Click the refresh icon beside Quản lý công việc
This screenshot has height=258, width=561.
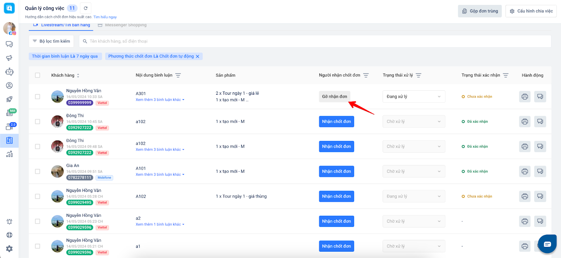[86, 8]
